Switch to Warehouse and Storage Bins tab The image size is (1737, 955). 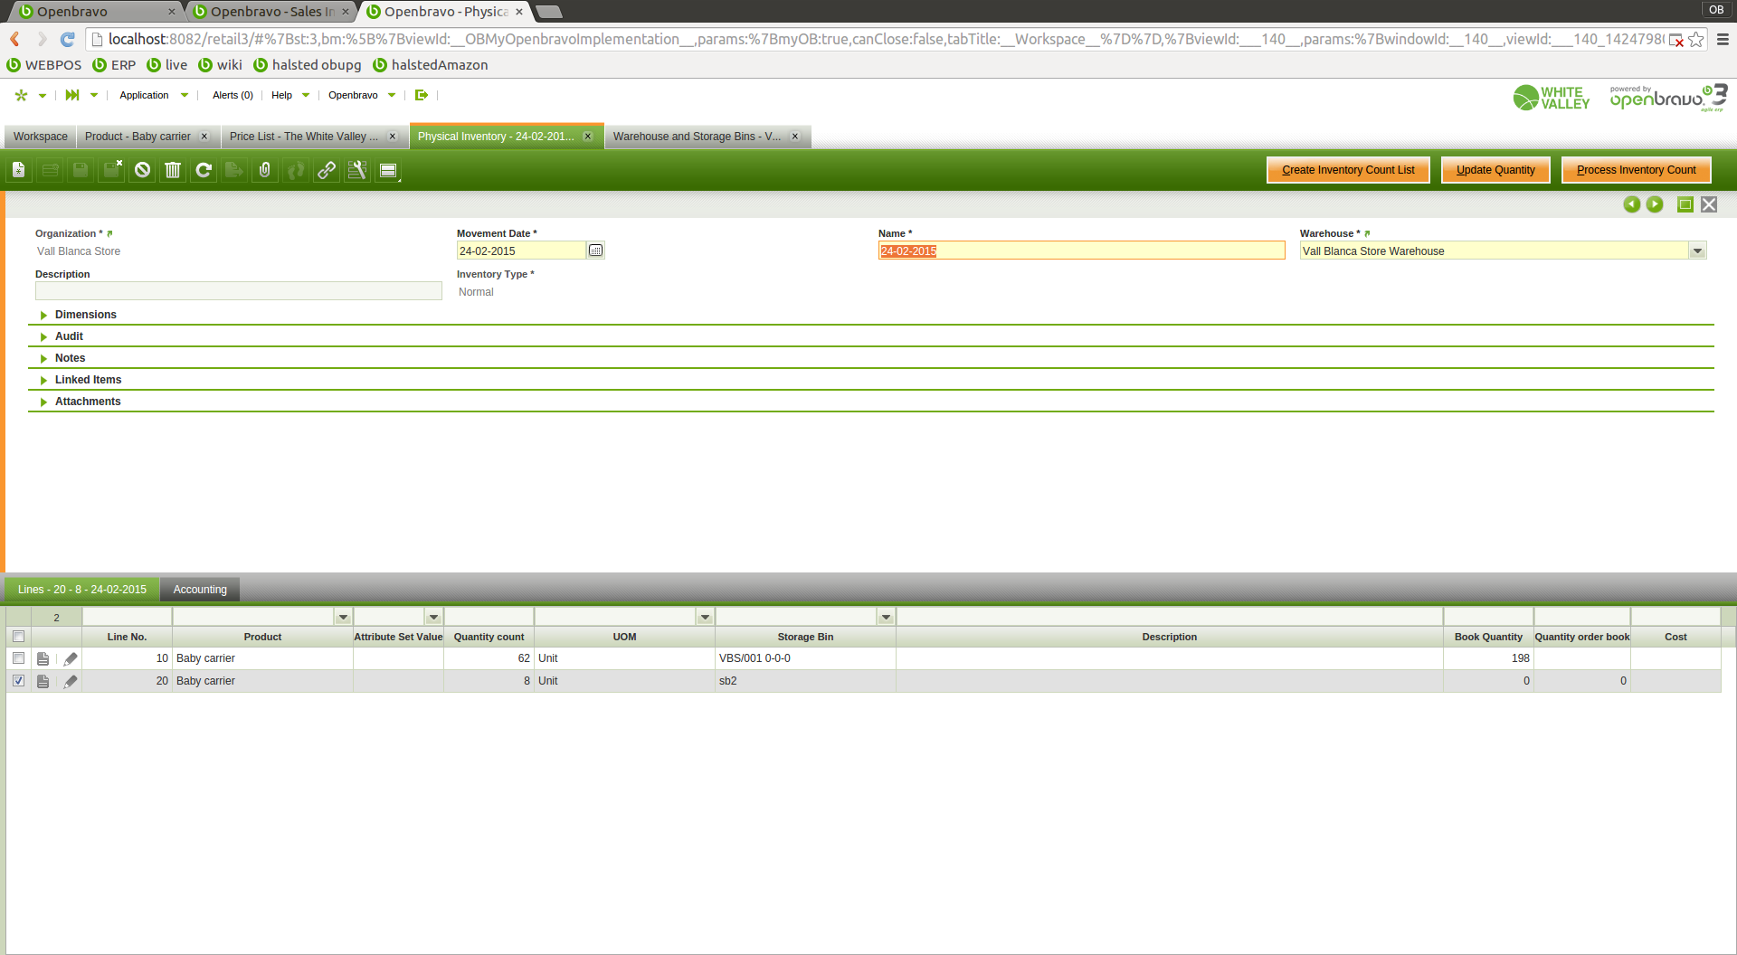point(696,137)
